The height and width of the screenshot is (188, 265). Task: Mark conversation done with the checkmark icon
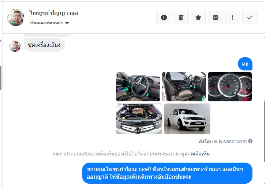[x=250, y=18]
